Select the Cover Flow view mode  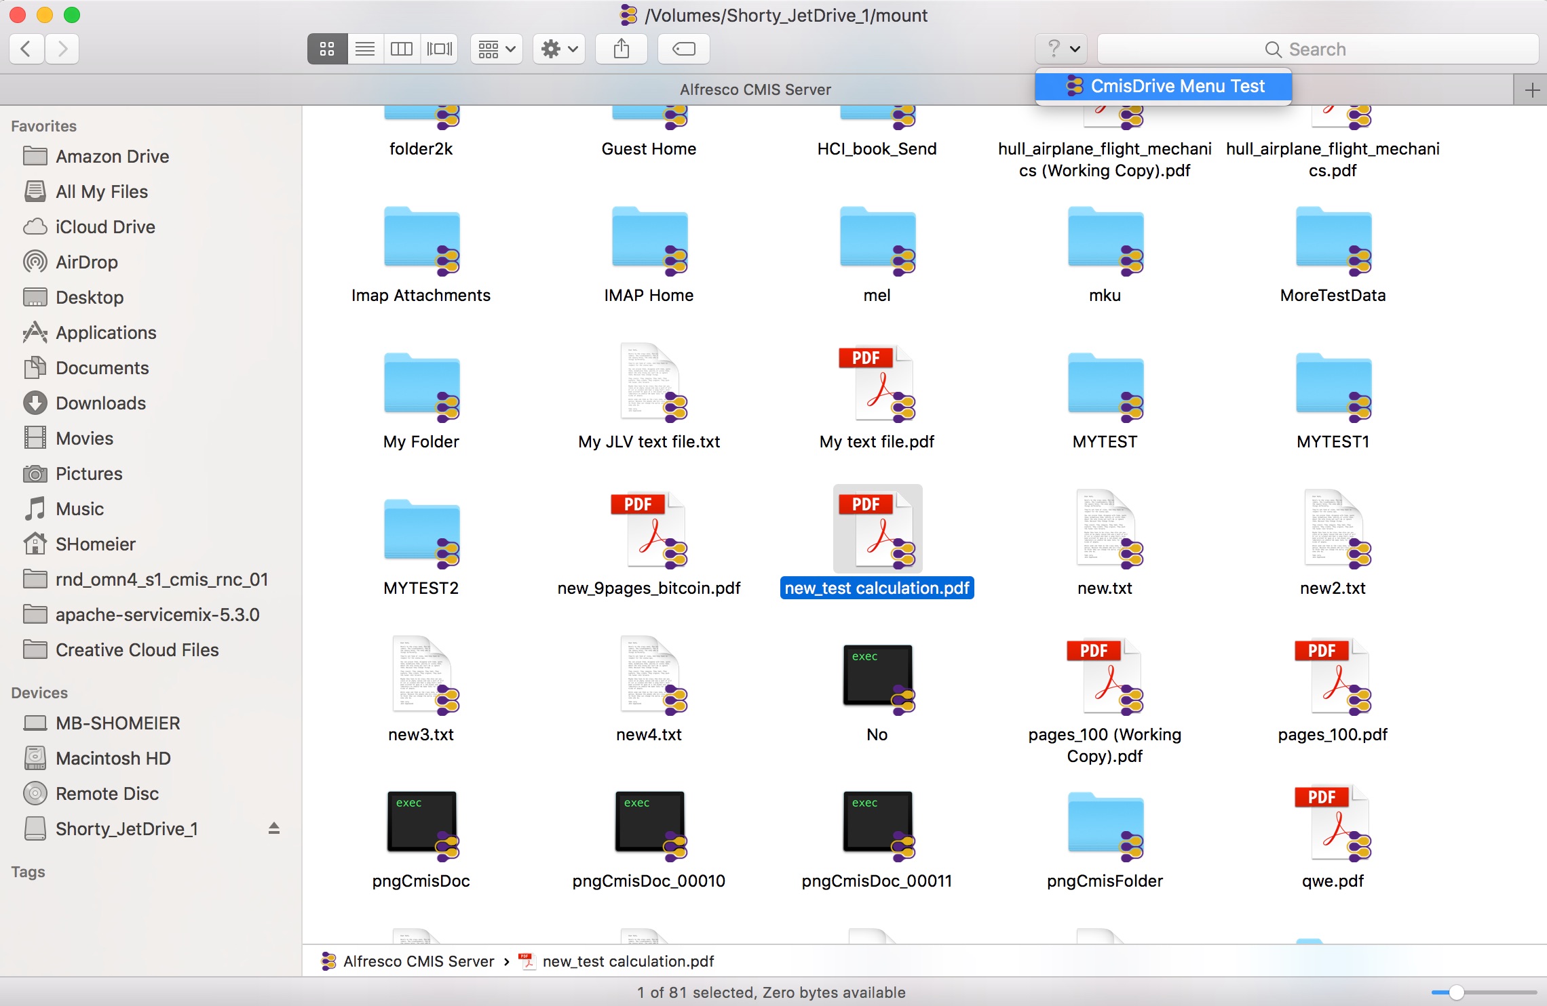[440, 47]
